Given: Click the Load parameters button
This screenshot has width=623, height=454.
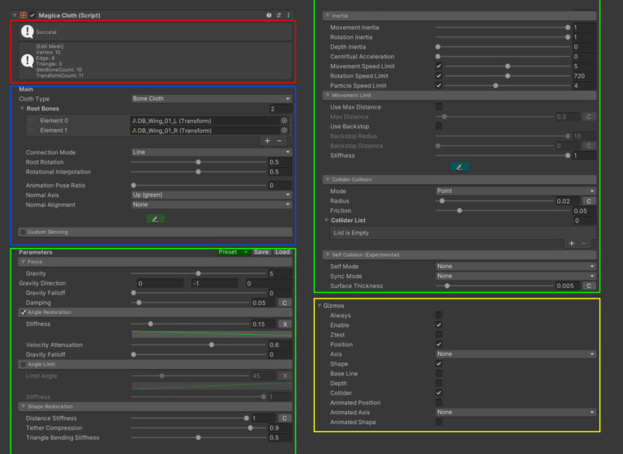Looking at the screenshot, I should pyautogui.click(x=282, y=252).
